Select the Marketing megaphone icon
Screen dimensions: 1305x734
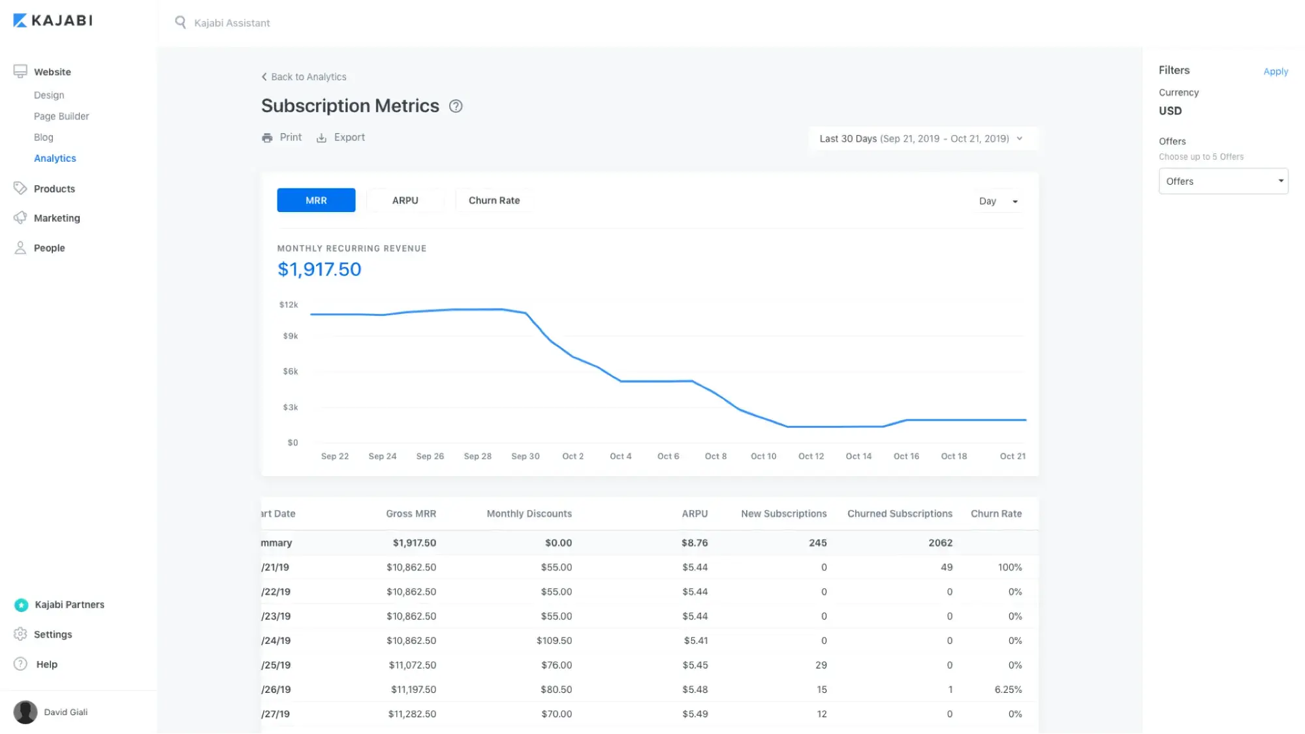(x=20, y=218)
